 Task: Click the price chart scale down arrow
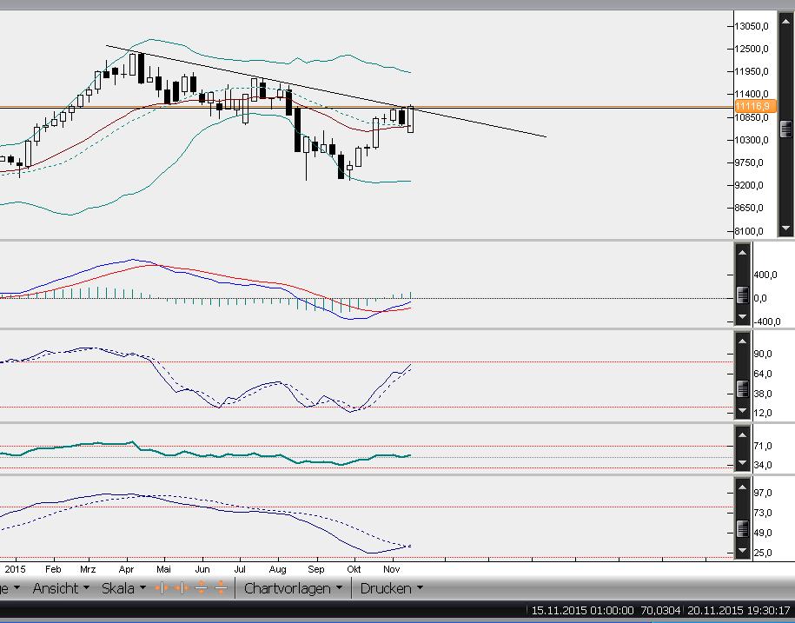(x=785, y=229)
